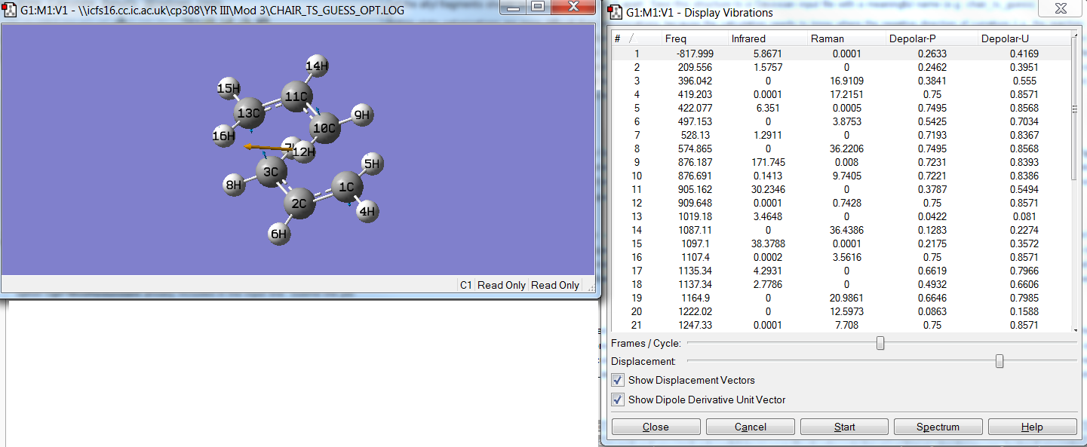Click the first Read Only status field
The image size is (1087, 447).
point(502,285)
